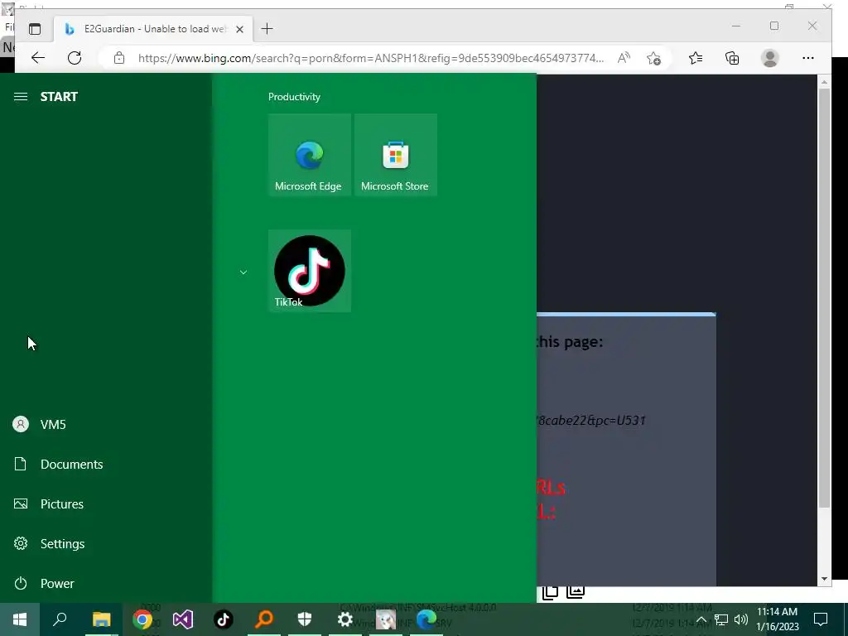
Task: Show hidden system tray icons
Action: point(701,619)
